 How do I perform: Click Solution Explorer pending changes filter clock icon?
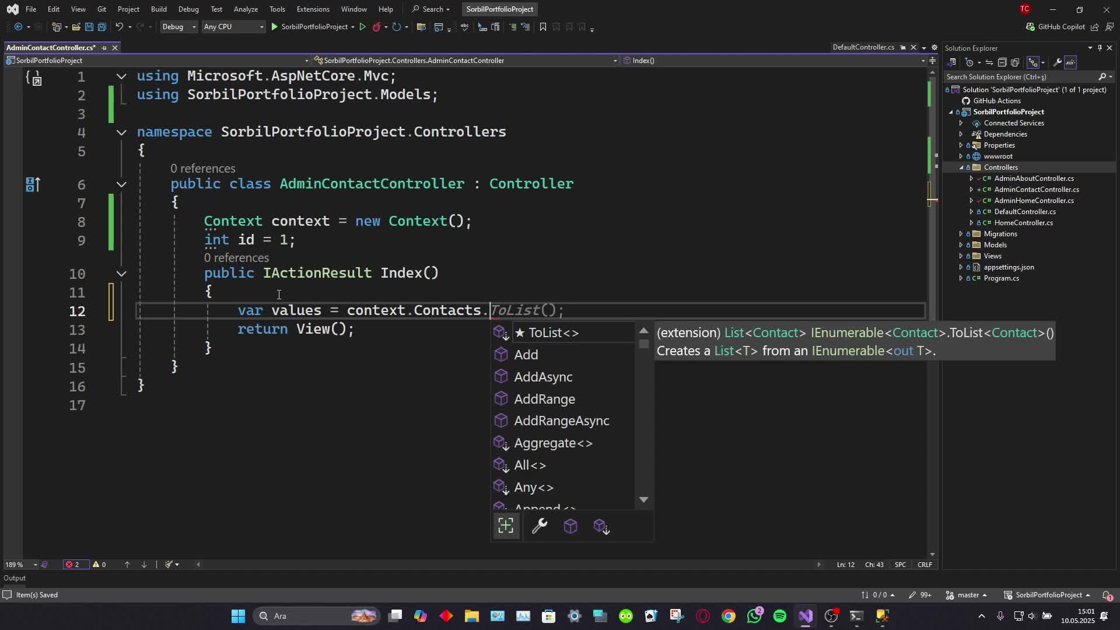[x=970, y=62]
